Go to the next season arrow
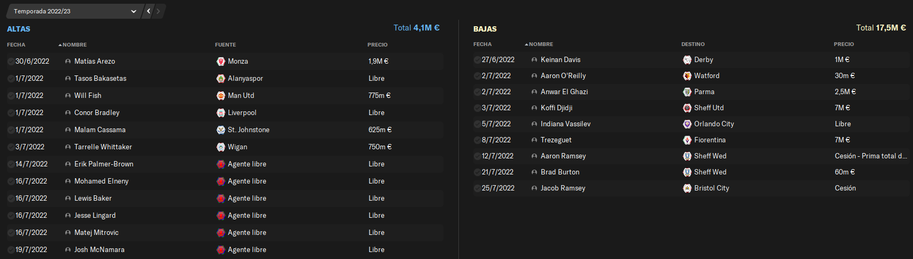Screen dimensions: 913x259 pos(158,11)
